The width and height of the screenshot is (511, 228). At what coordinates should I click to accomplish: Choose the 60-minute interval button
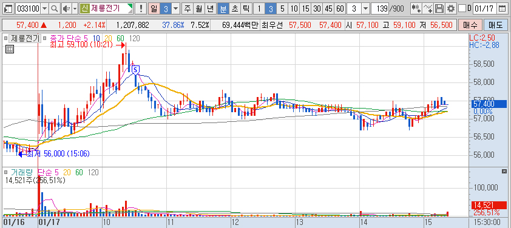[x=340, y=9]
